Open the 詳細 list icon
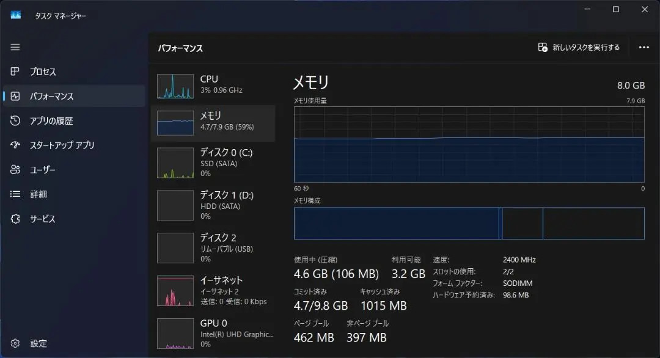Screen dimensions: 660x358 click(x=15, y=194)
